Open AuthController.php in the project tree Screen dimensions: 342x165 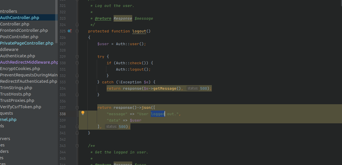[19, 18]
